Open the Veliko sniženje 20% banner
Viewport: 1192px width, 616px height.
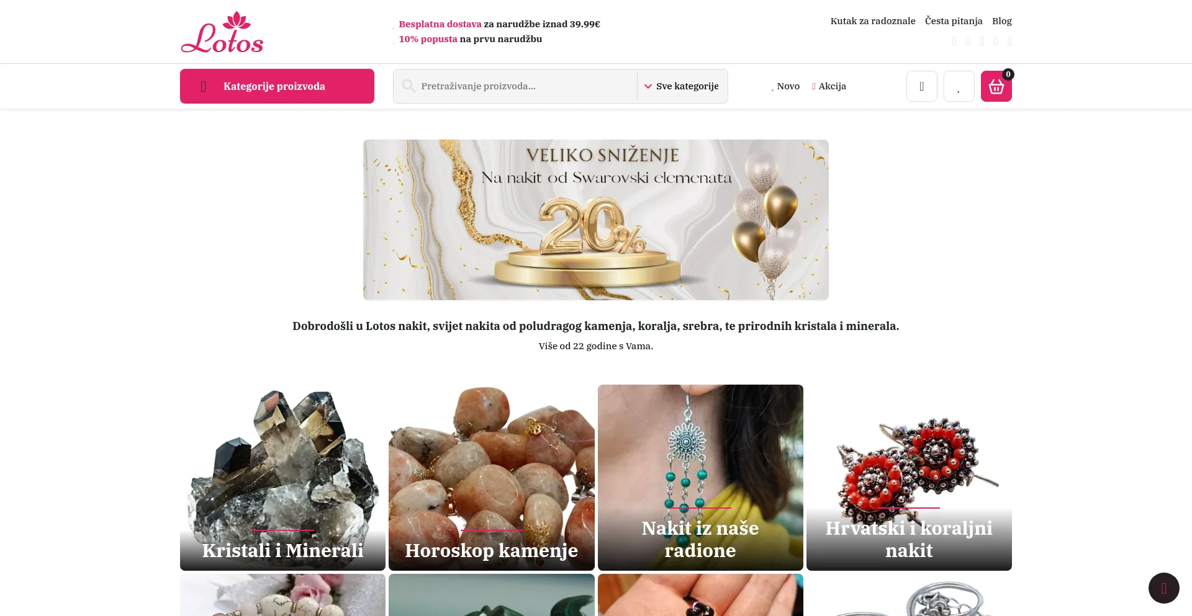(x=596, y=220)
